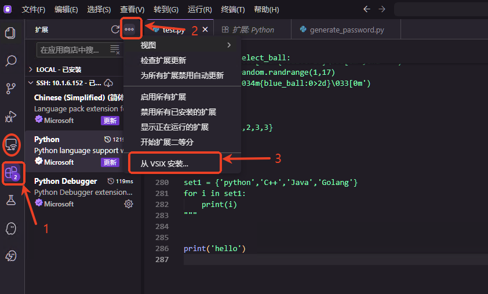Select the Python extension entry
488x294 pixels.
pyautogui.click(x=75, y=151)
